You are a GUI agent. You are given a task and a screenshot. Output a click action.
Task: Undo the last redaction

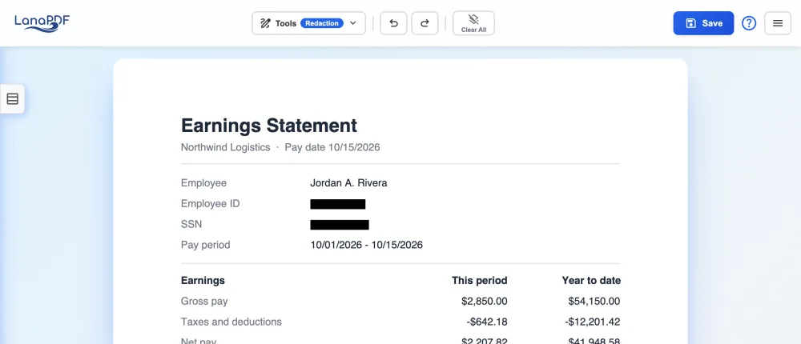point(393,23)
